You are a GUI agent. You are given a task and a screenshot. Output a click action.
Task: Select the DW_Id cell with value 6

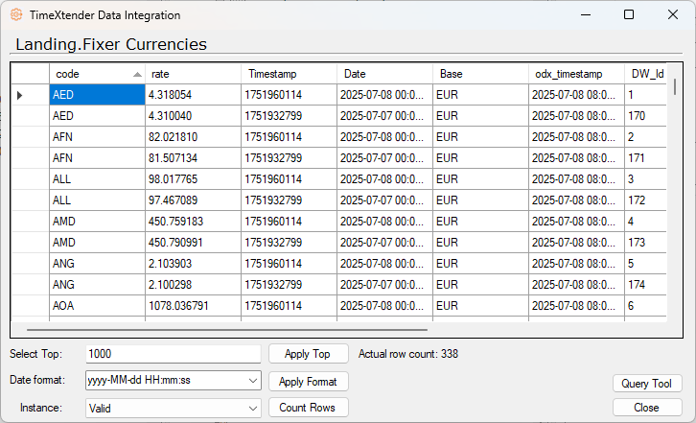[646, 306]
